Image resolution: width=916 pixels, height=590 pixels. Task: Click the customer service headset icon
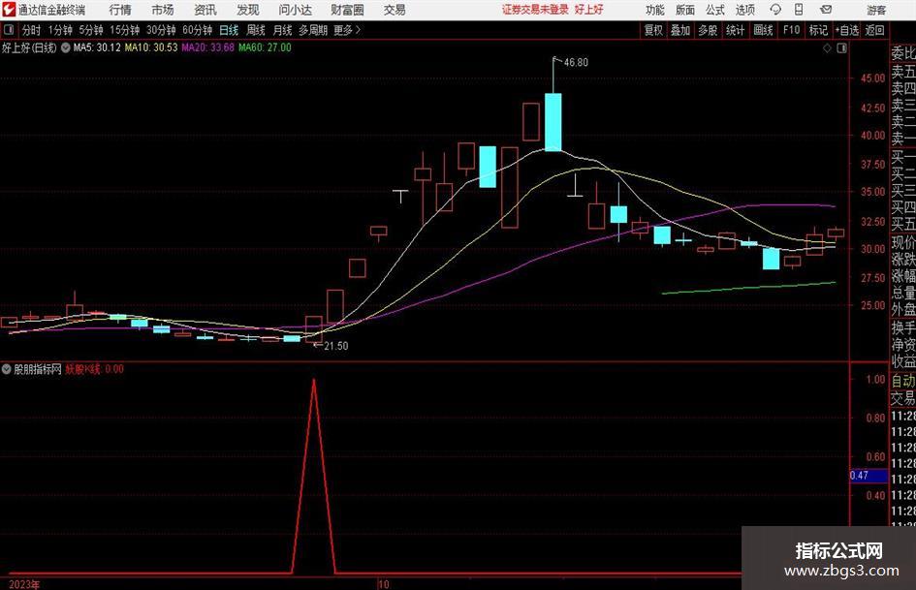[x=775, y=10]
